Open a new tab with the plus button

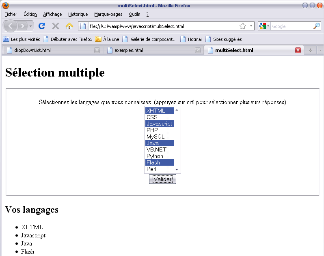click(311, 50)
